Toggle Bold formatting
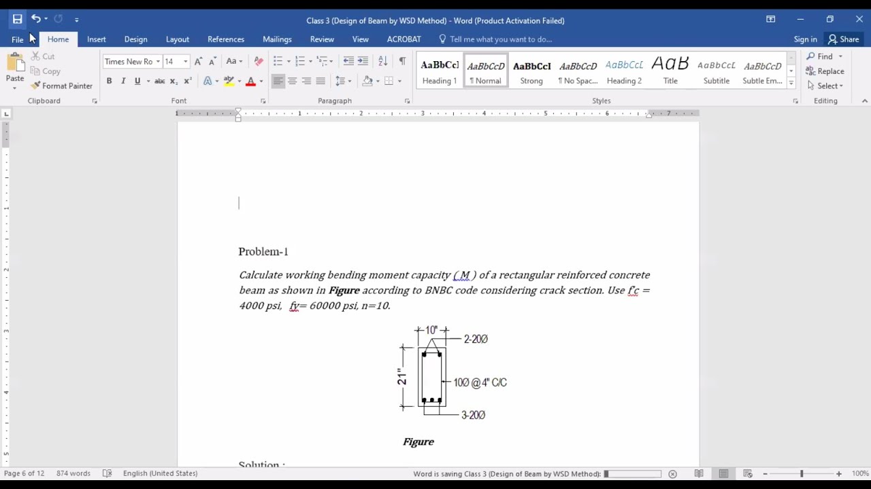The width and height of the screenshot is (871, 489). pyautogui.click(x=109, y=81)
